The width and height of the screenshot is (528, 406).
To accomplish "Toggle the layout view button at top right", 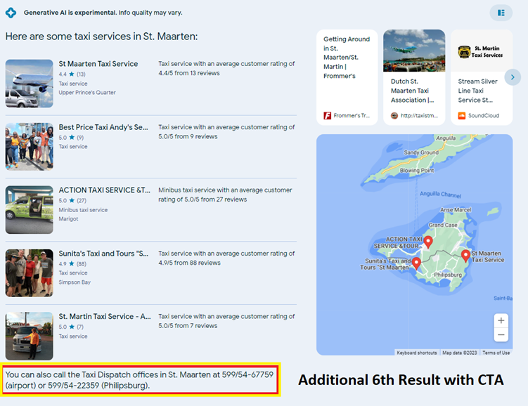I will coord(501,13).
